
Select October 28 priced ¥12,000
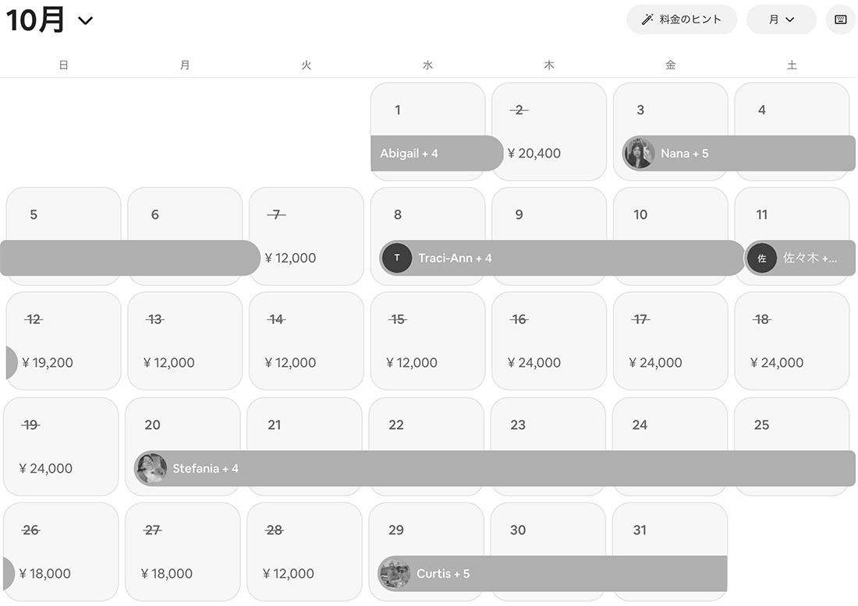304,551
